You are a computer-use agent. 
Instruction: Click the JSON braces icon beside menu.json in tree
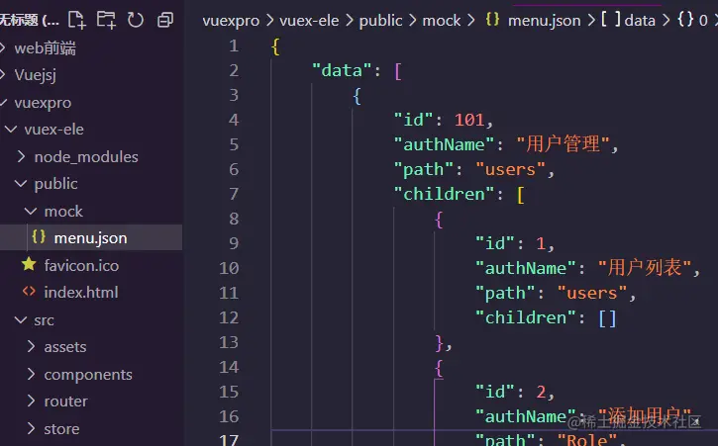(39, 237)
